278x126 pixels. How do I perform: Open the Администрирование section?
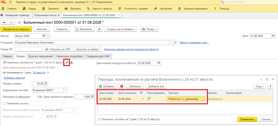click(x=193, y=9)
